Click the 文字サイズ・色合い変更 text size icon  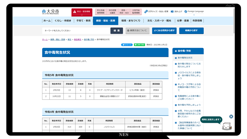coord(146,12)
